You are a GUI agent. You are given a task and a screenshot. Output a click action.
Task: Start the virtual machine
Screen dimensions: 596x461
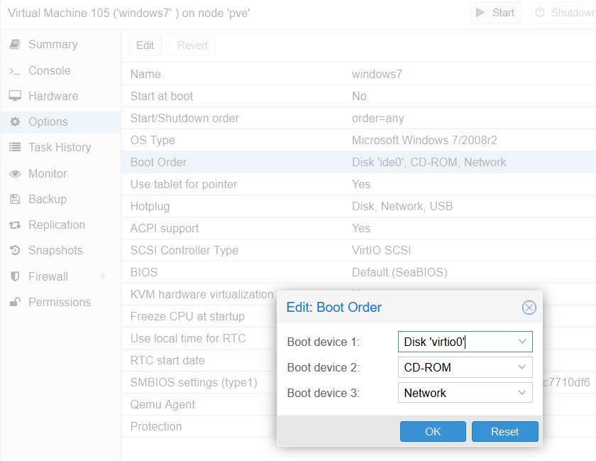(x=496, y=13)
